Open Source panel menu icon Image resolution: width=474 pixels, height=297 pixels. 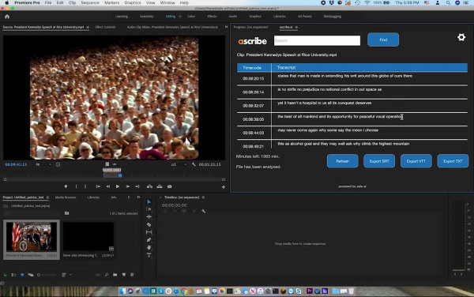pyautogui.click(x=88, y=27)
